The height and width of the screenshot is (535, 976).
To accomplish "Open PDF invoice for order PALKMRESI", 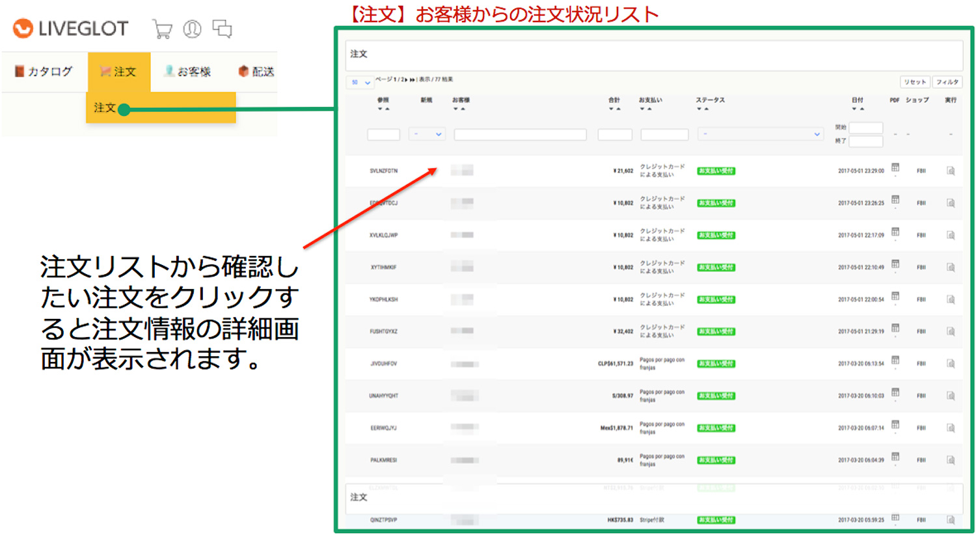I will [895, 457].
